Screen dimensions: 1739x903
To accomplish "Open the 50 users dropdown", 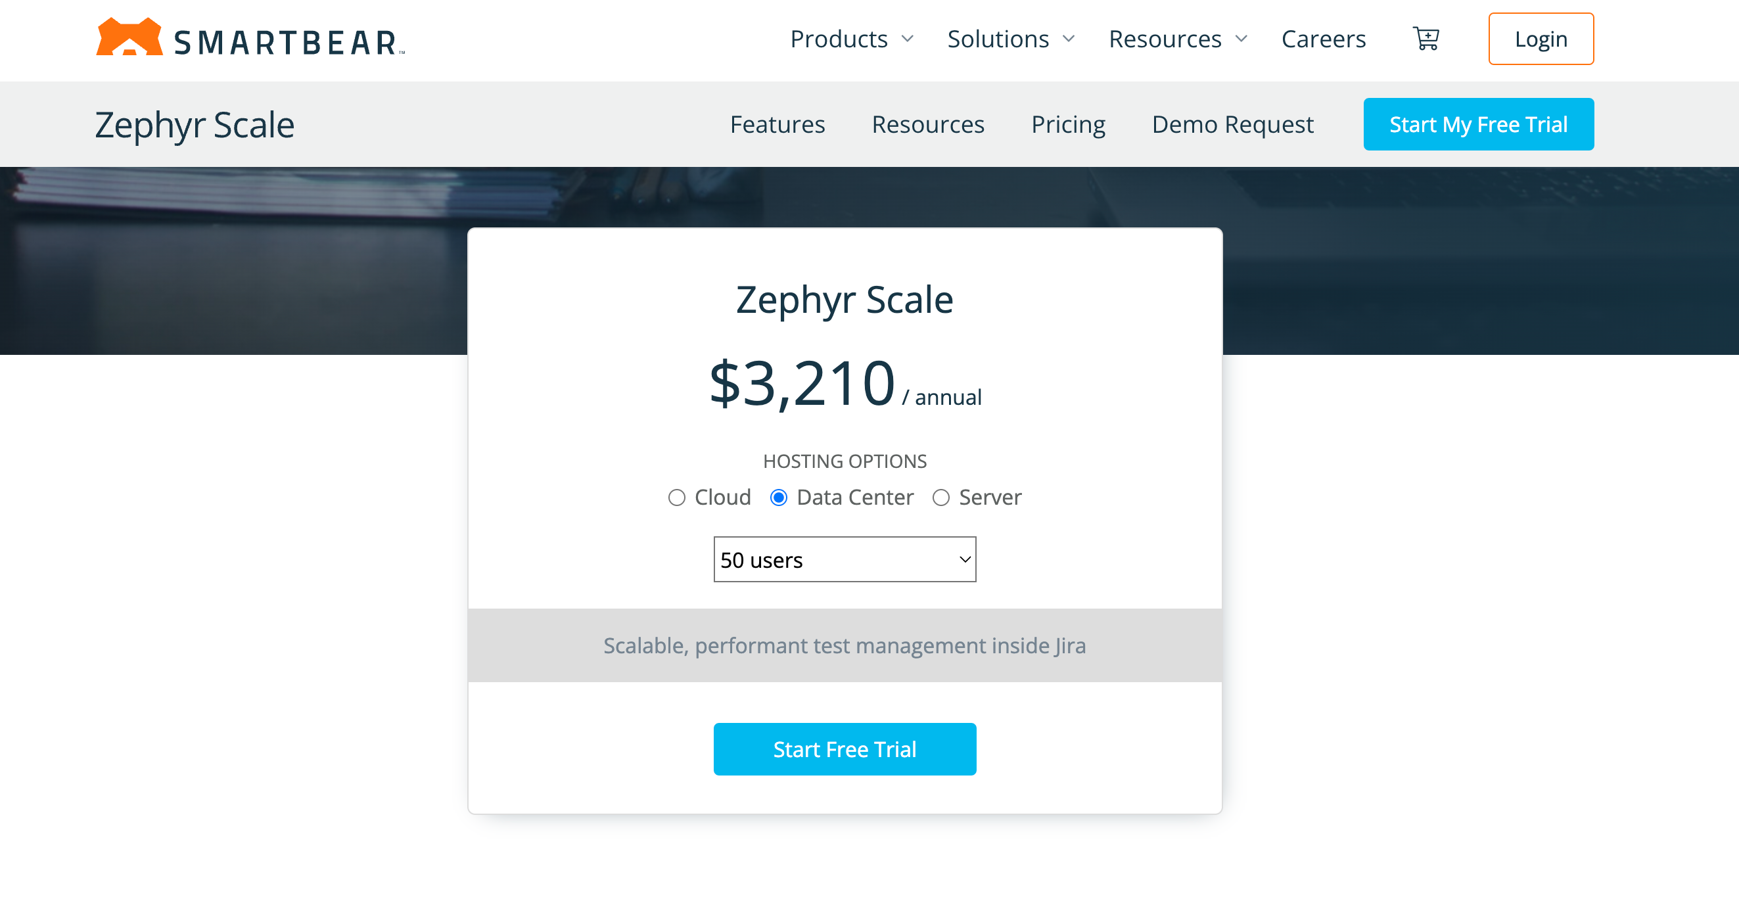I will pyautogui.click(x=845, y=559).
